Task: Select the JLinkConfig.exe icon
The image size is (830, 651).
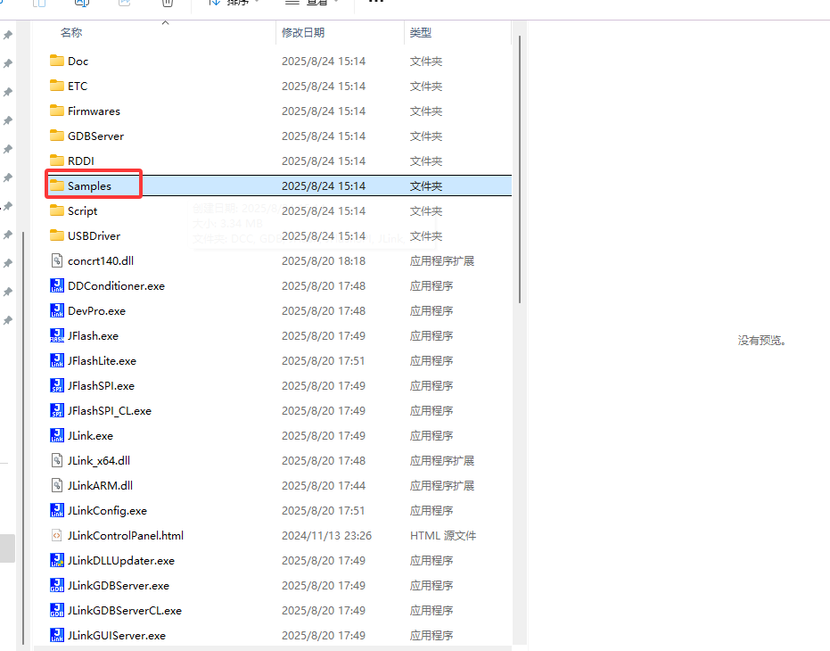Action: click(x=57, y=511)
